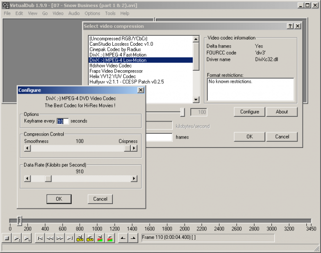Open the Go menu
Screen dimensions: 321x253
45,14
